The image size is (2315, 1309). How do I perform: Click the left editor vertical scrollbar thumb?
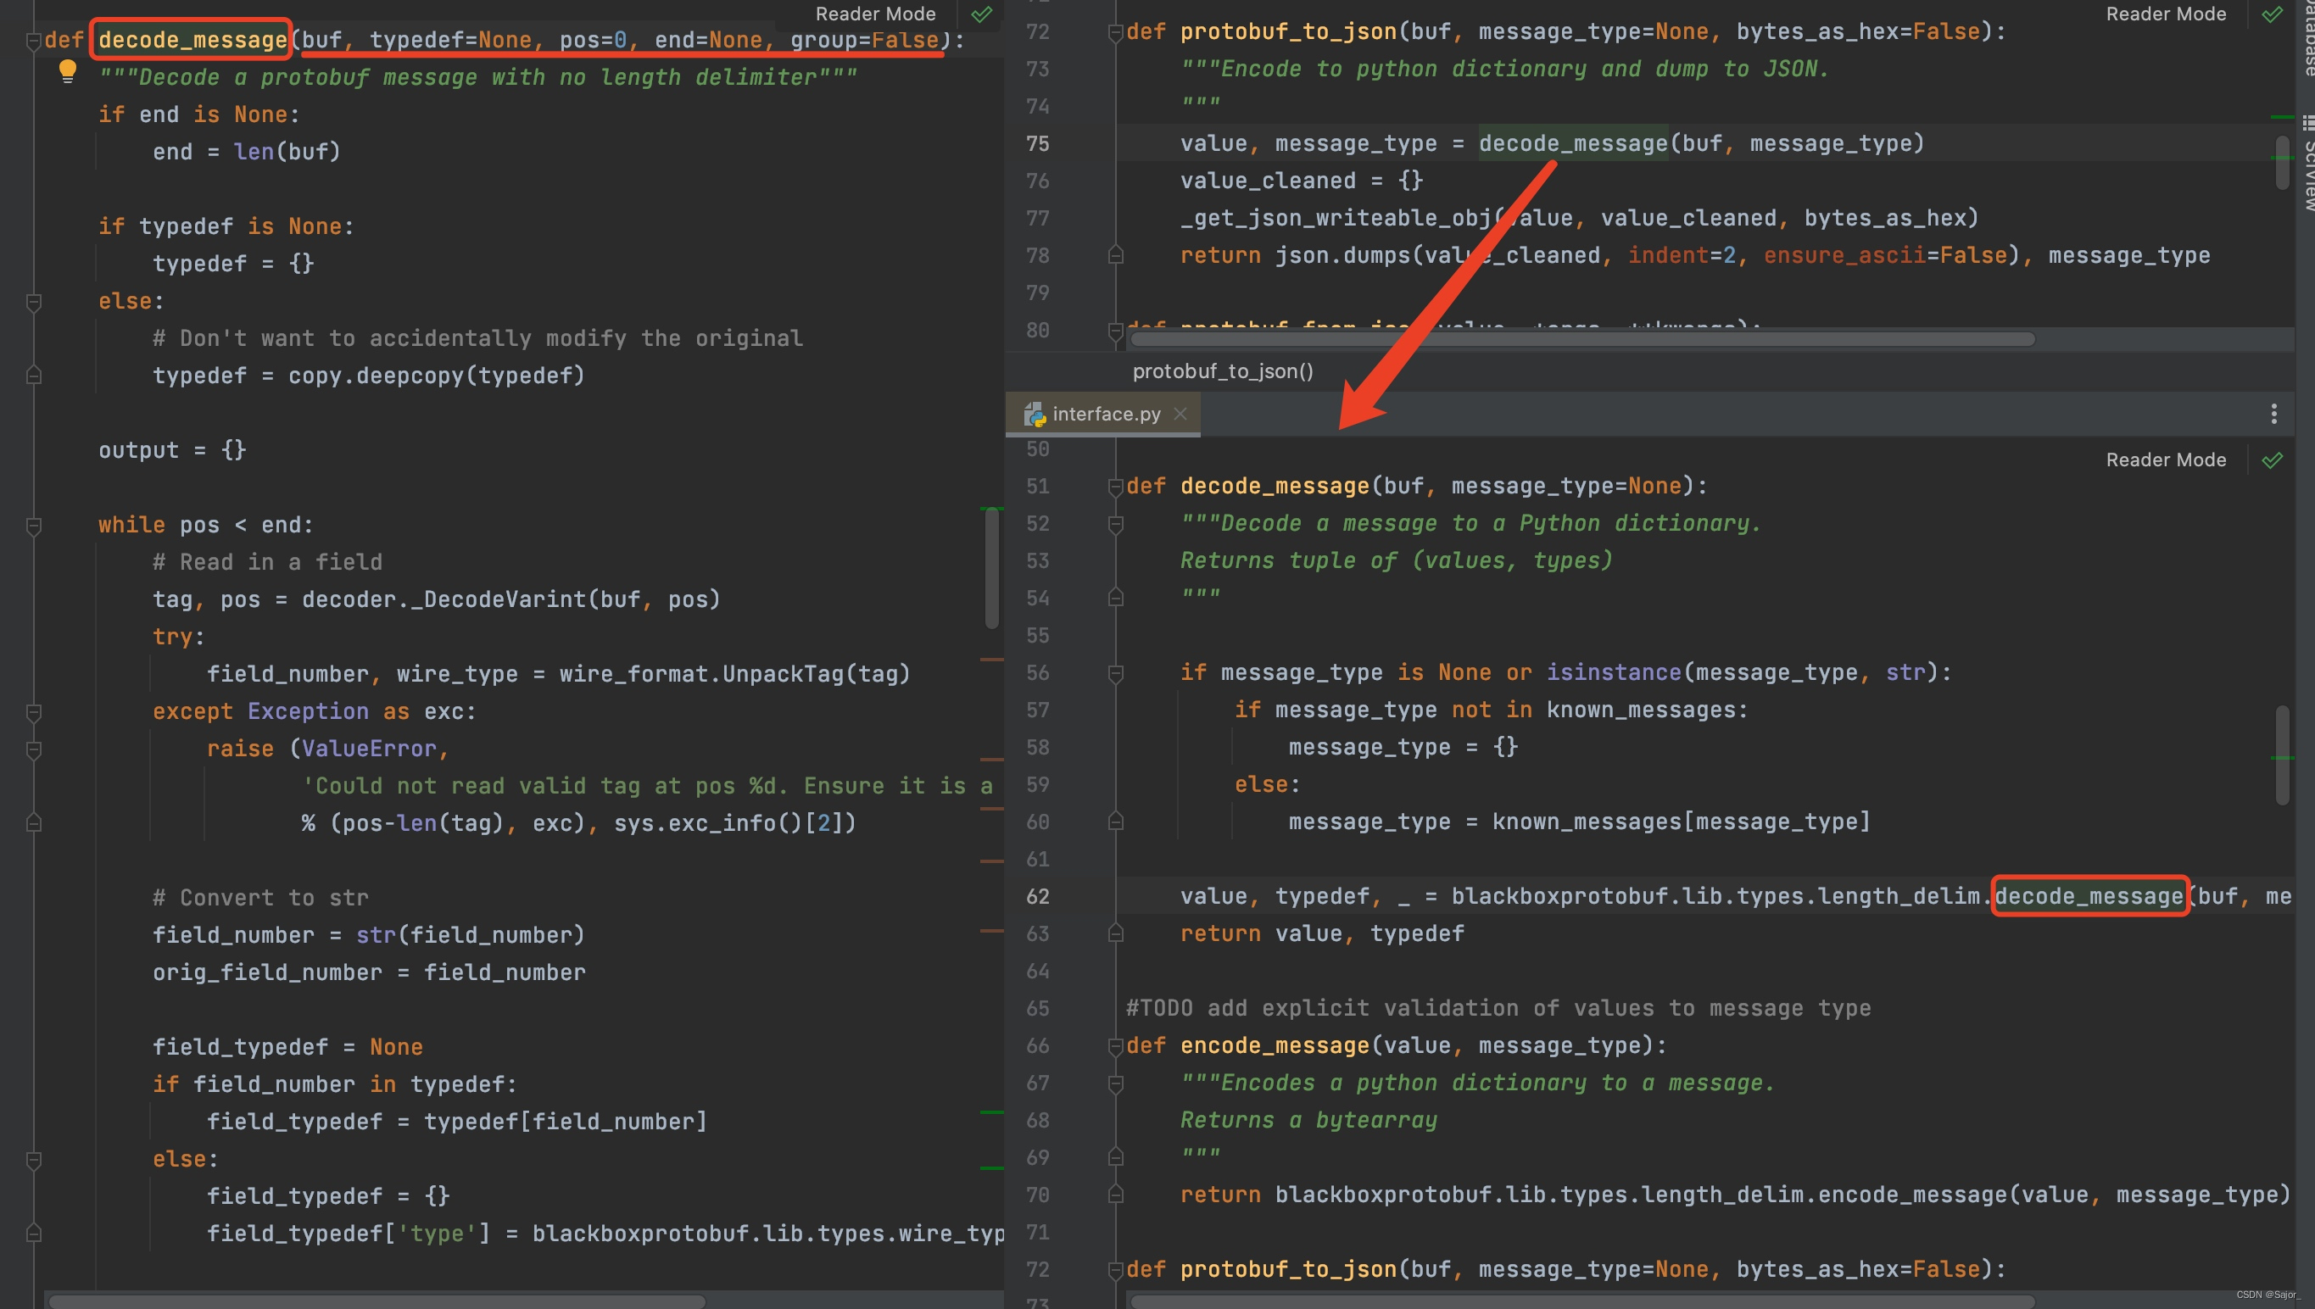(991, 568)
